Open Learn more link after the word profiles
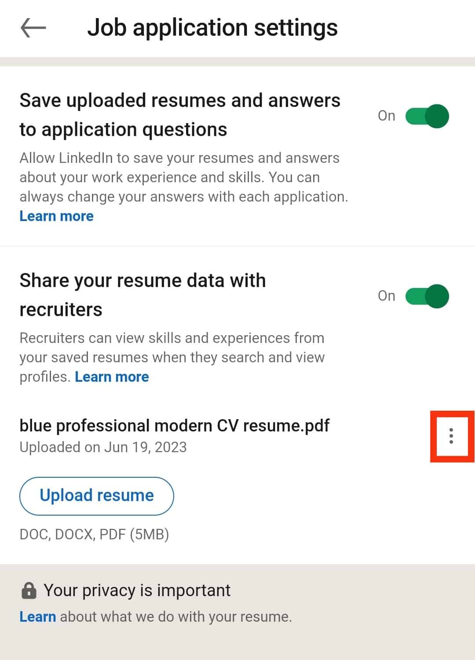 click(x=112, y=377)
